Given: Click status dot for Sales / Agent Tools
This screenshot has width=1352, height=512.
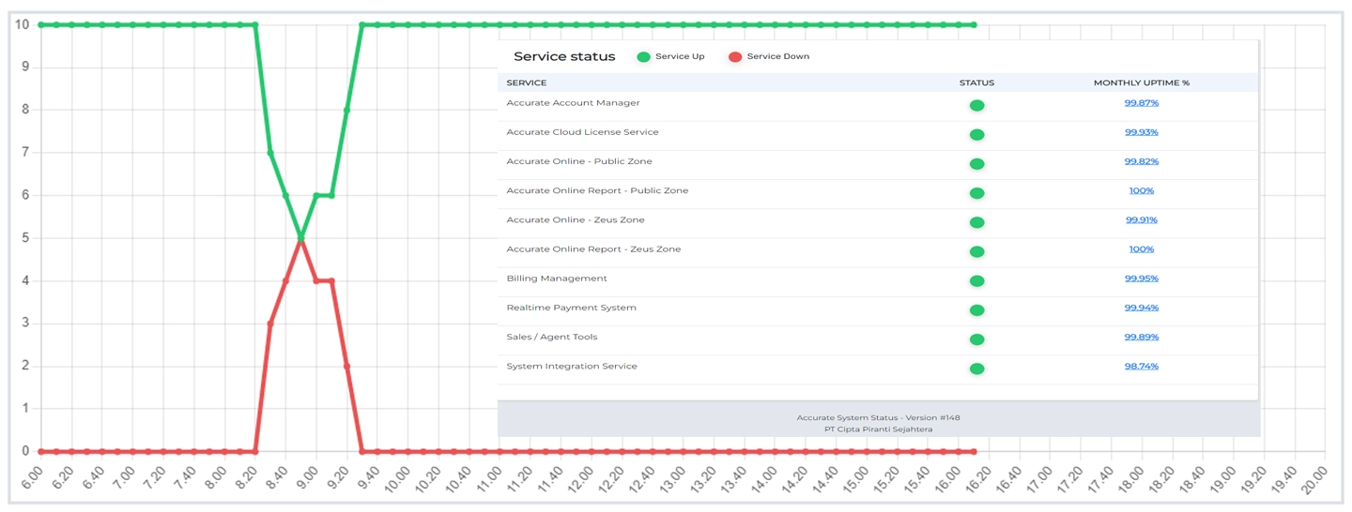Looking at the screenshot, I should tap(976, 339).
